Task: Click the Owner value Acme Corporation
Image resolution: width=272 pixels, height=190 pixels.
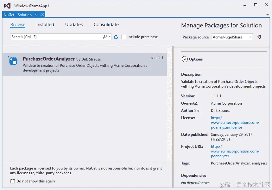Action: click(x=226, y=103)
